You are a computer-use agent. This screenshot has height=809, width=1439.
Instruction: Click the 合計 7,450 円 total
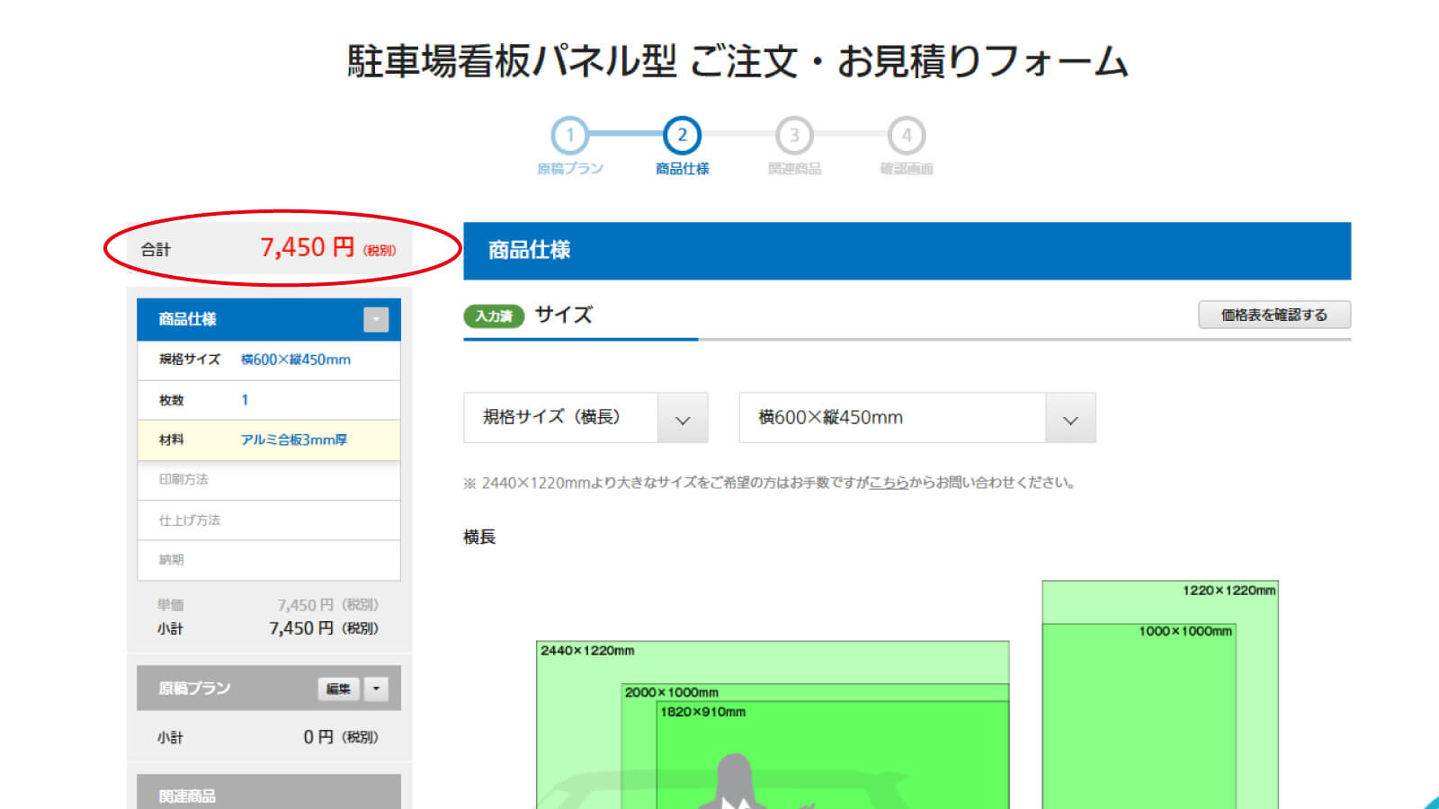pos(269,248)
